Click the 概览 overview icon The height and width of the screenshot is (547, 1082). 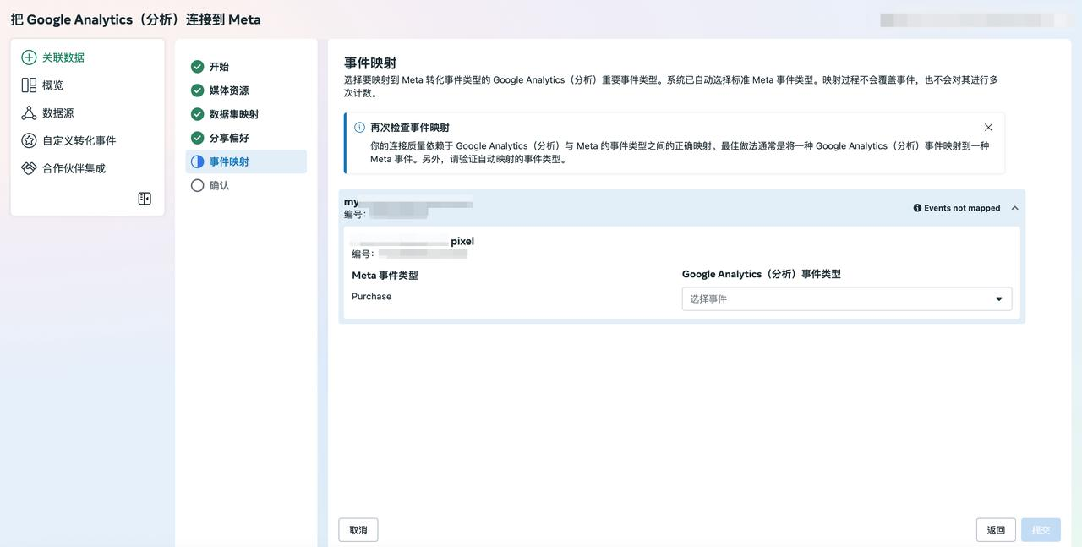coord(29,85)
